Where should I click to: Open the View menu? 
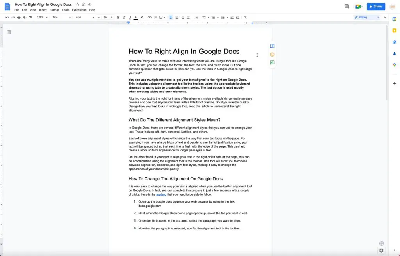click(33, 10)
